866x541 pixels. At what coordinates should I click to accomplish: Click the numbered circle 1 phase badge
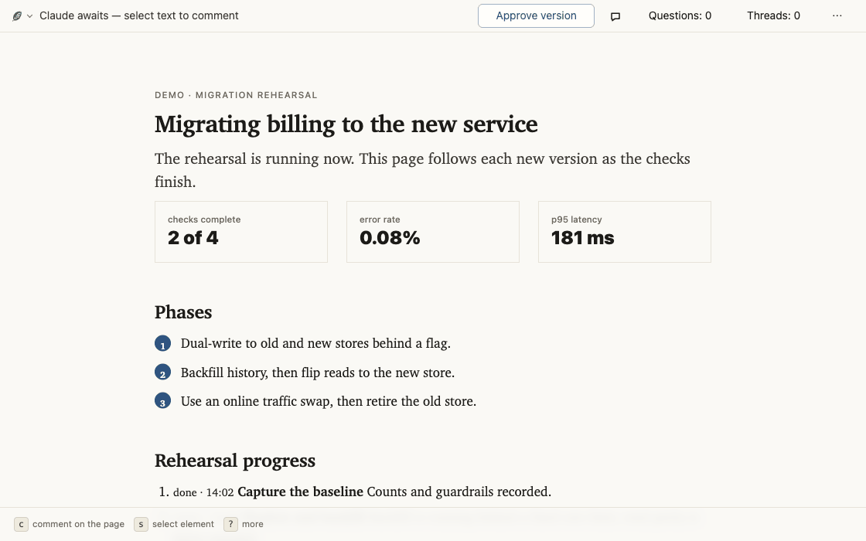click(162, 343)
